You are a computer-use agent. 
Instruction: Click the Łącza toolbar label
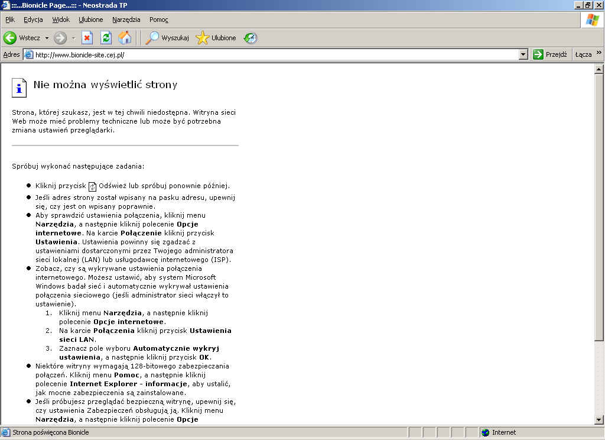583,54
